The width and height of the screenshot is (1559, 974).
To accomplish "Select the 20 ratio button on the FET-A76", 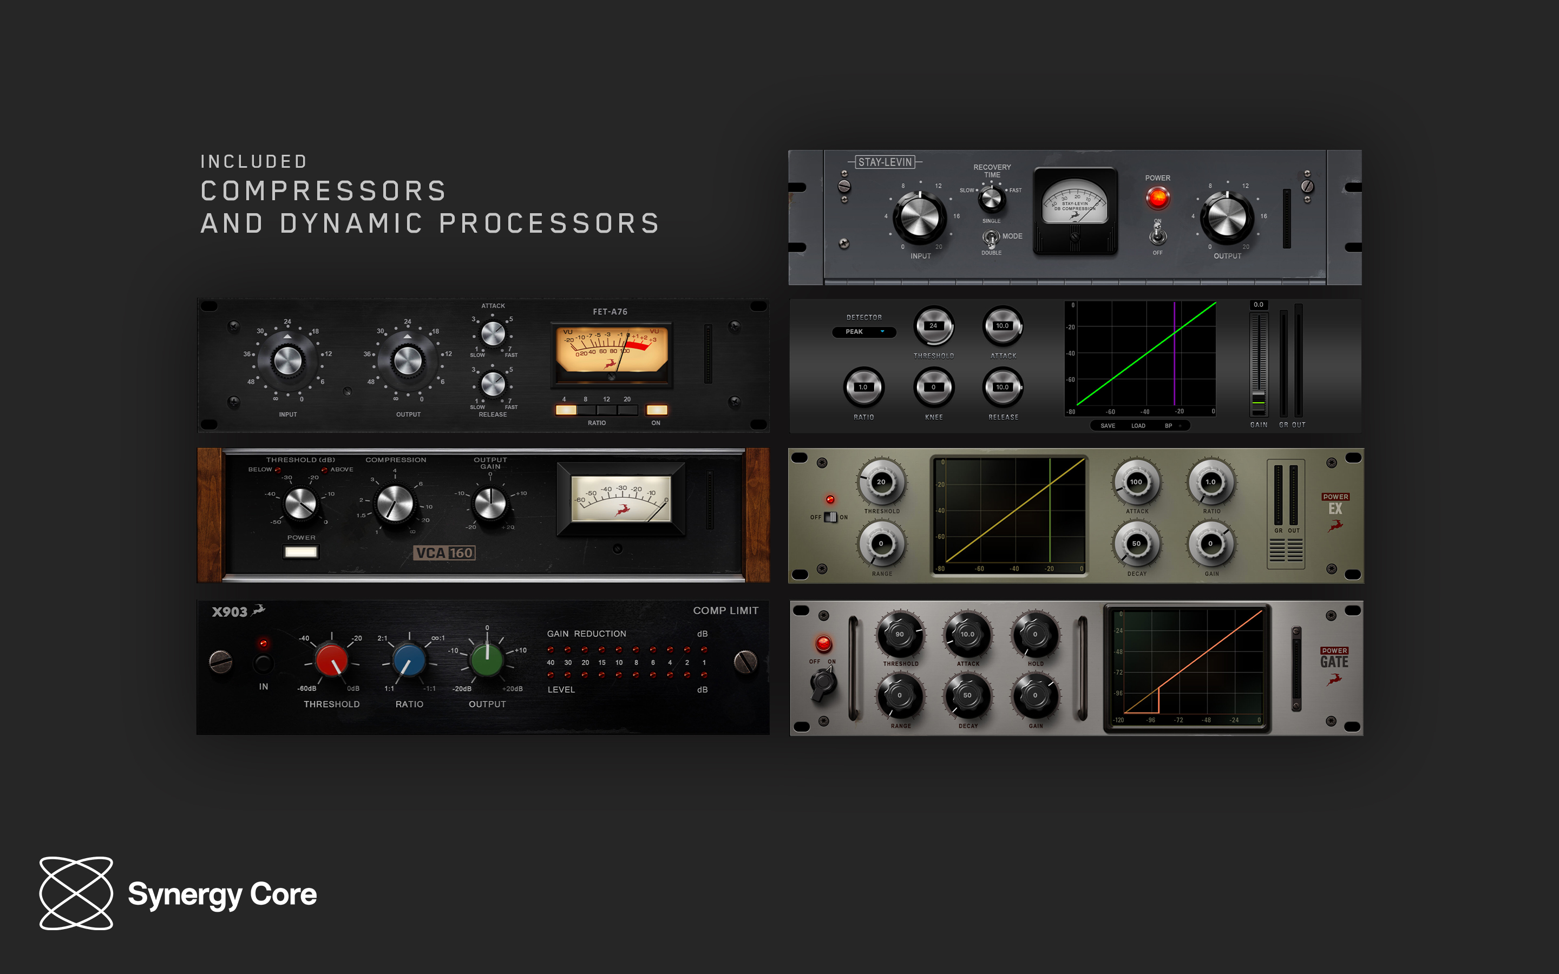I will point(627,409).
